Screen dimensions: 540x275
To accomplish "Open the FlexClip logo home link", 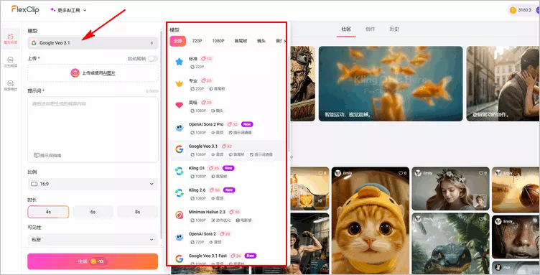I will (25, 9).
